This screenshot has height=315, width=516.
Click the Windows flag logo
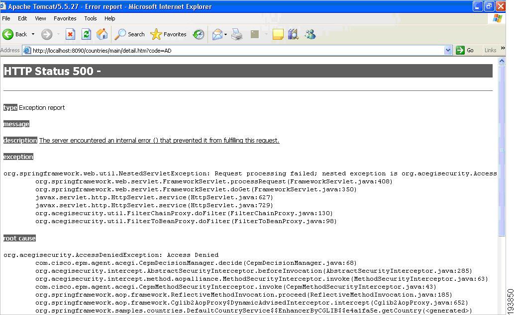498,18
